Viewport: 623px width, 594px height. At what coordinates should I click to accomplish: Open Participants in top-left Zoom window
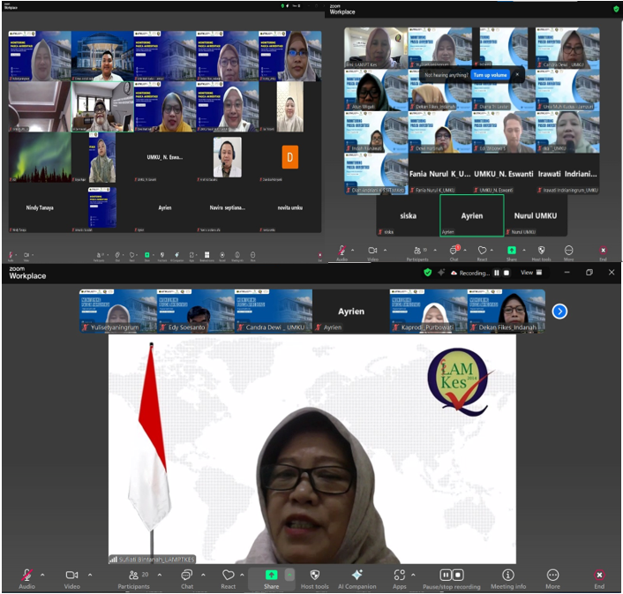point(99,256)
